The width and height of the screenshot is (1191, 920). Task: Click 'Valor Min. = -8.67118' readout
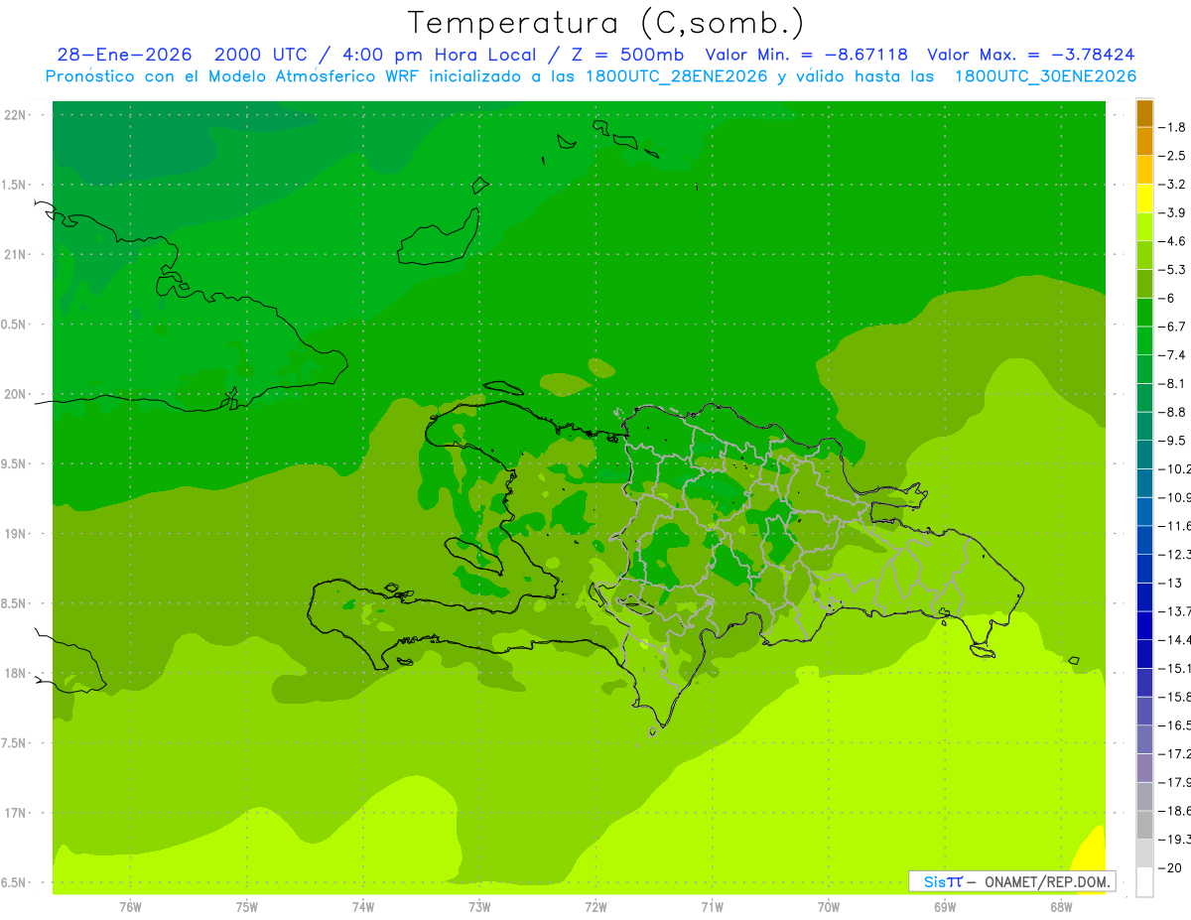[x=806, y=56]
